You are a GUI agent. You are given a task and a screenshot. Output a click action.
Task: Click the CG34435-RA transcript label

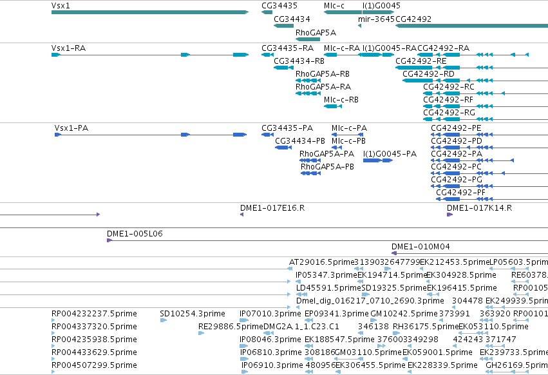pyautogui.click(x=287, y=48)
